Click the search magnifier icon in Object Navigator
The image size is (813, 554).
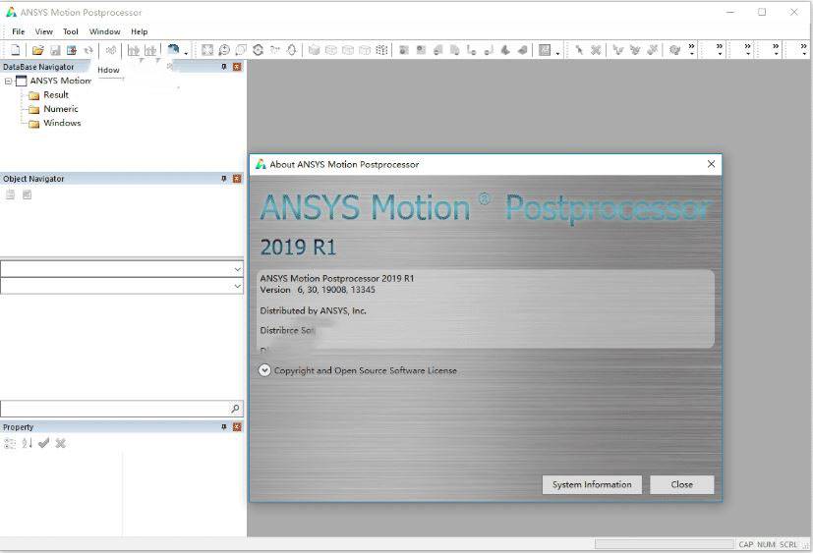pos(235,409)
